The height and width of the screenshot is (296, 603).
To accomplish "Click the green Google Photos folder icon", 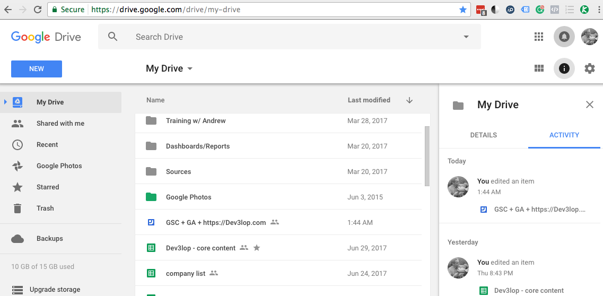I will (151, 197).
